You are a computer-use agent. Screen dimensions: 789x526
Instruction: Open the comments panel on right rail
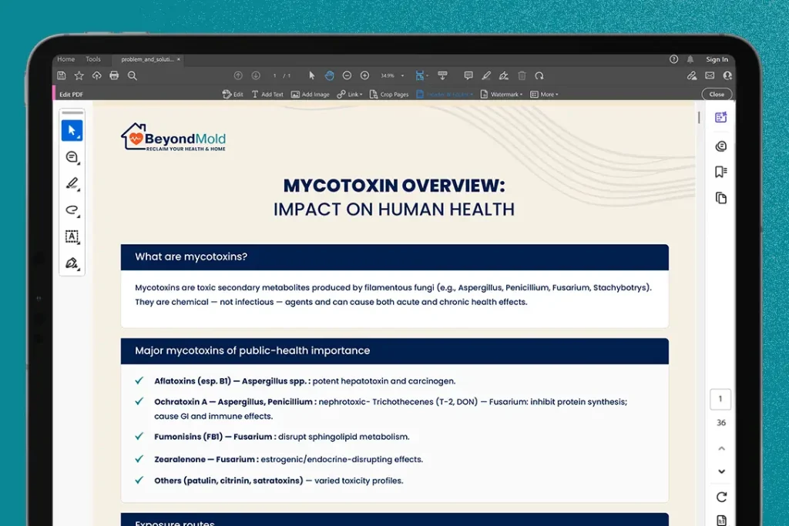721,146
